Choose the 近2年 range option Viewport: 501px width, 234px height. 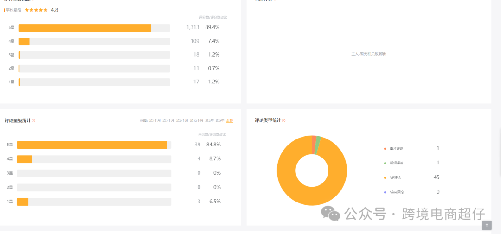210,120
